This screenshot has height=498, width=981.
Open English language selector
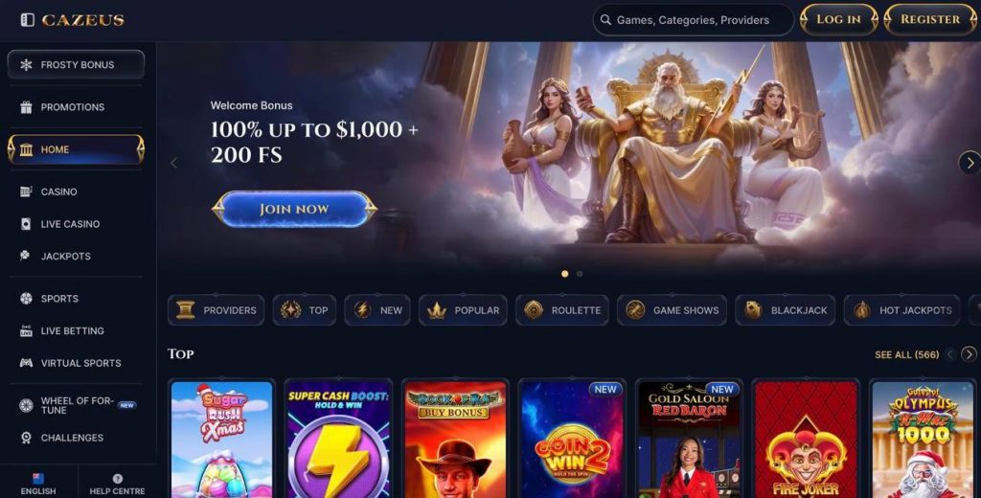click(38, 485)
